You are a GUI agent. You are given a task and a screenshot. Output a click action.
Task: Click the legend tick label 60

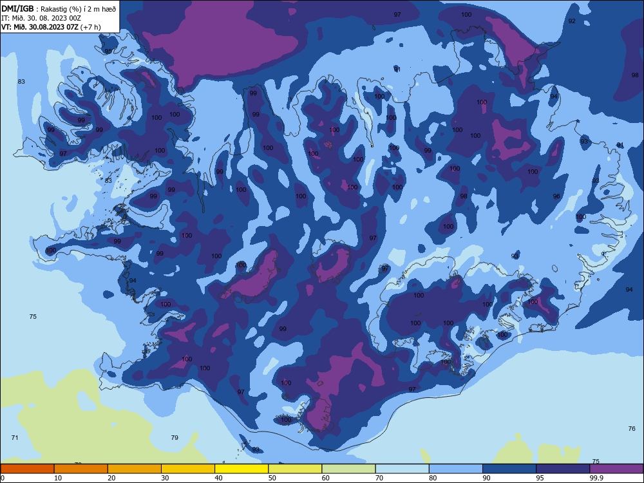point(326,478)
